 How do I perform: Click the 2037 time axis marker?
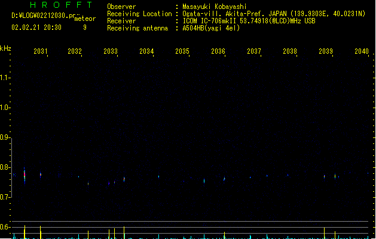point(254,51)
